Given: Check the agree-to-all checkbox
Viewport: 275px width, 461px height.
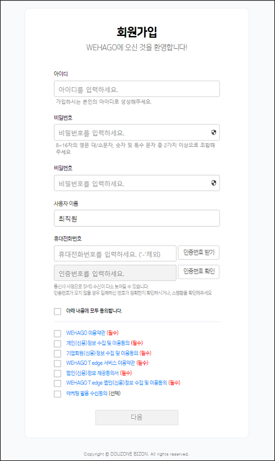Looking at the screenshot, I should (x=57, y=311).
